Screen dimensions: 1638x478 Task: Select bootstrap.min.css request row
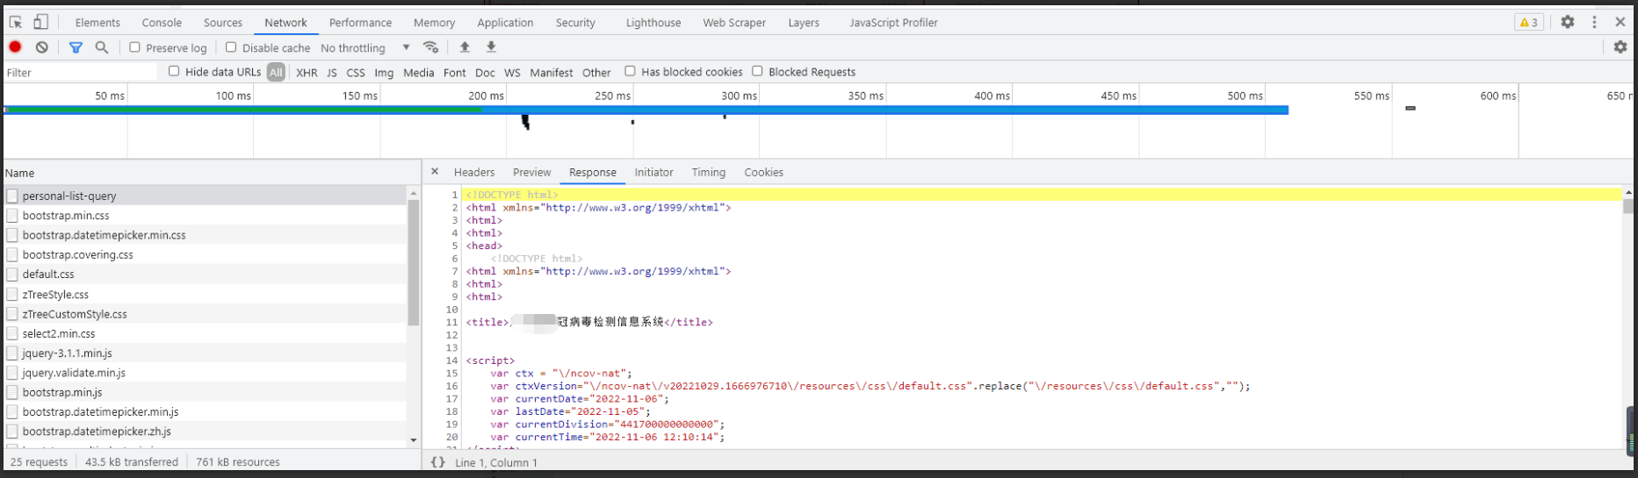(x=206, y=215)
